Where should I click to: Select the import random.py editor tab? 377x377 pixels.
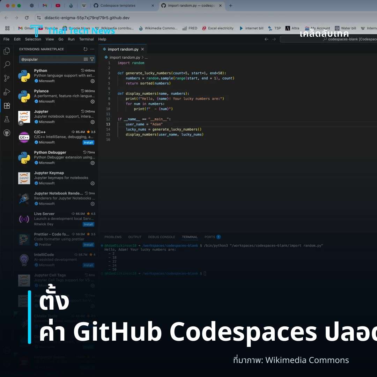point(123,49)
